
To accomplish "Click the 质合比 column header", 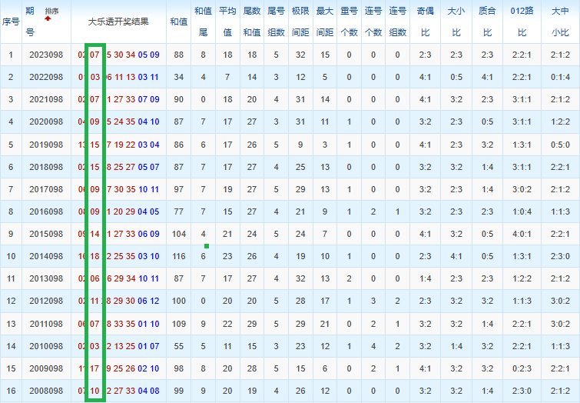I will 487,22.
